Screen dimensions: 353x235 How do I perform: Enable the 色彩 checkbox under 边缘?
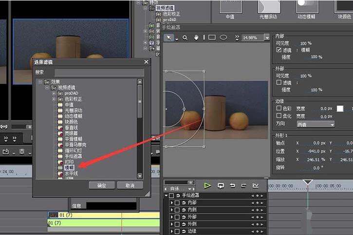tap(279, 108)
